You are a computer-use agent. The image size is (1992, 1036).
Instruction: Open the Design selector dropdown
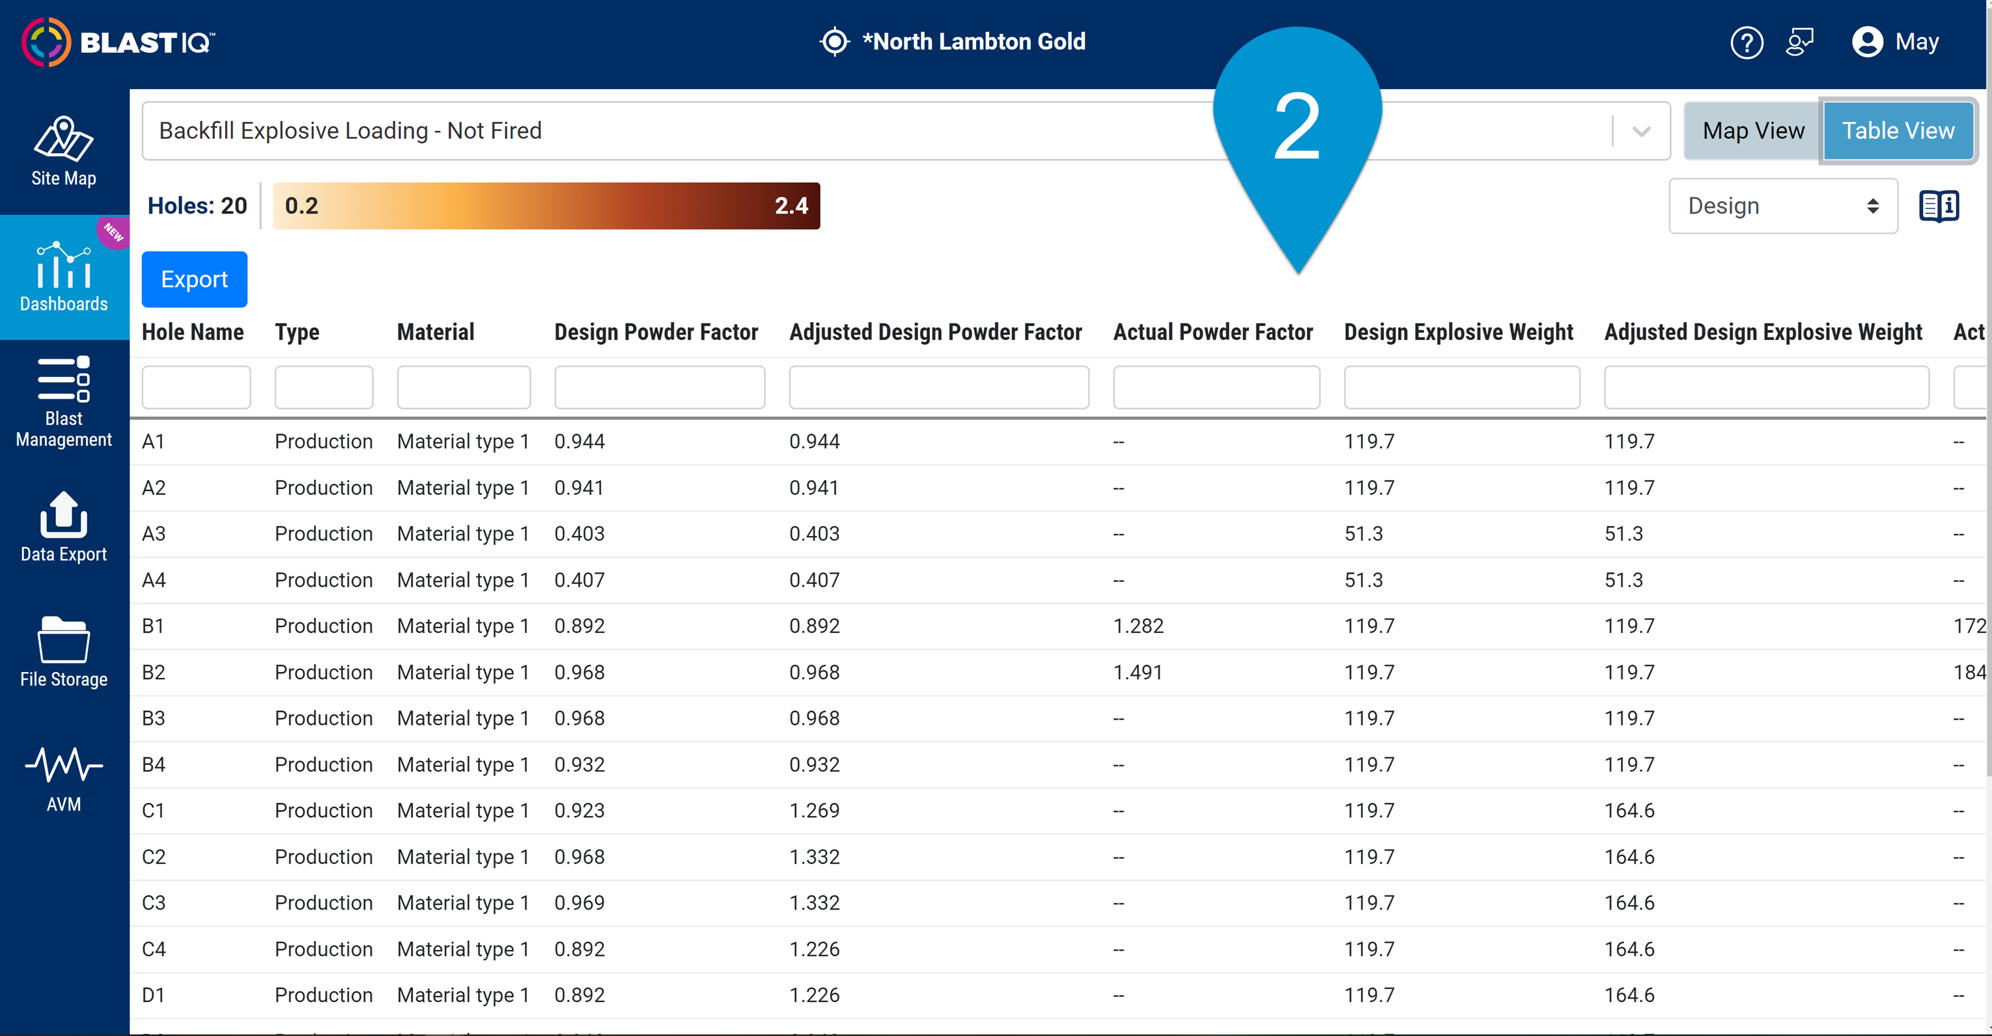(x=1782, y=206)
